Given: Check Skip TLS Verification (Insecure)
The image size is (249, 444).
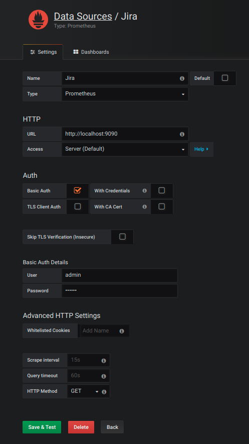Looking at the screenshot, I should (x=123, y=237).
